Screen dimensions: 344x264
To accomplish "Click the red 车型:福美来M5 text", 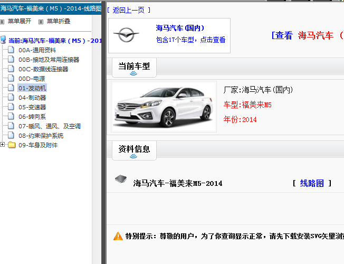I will [x=247, y=105].
